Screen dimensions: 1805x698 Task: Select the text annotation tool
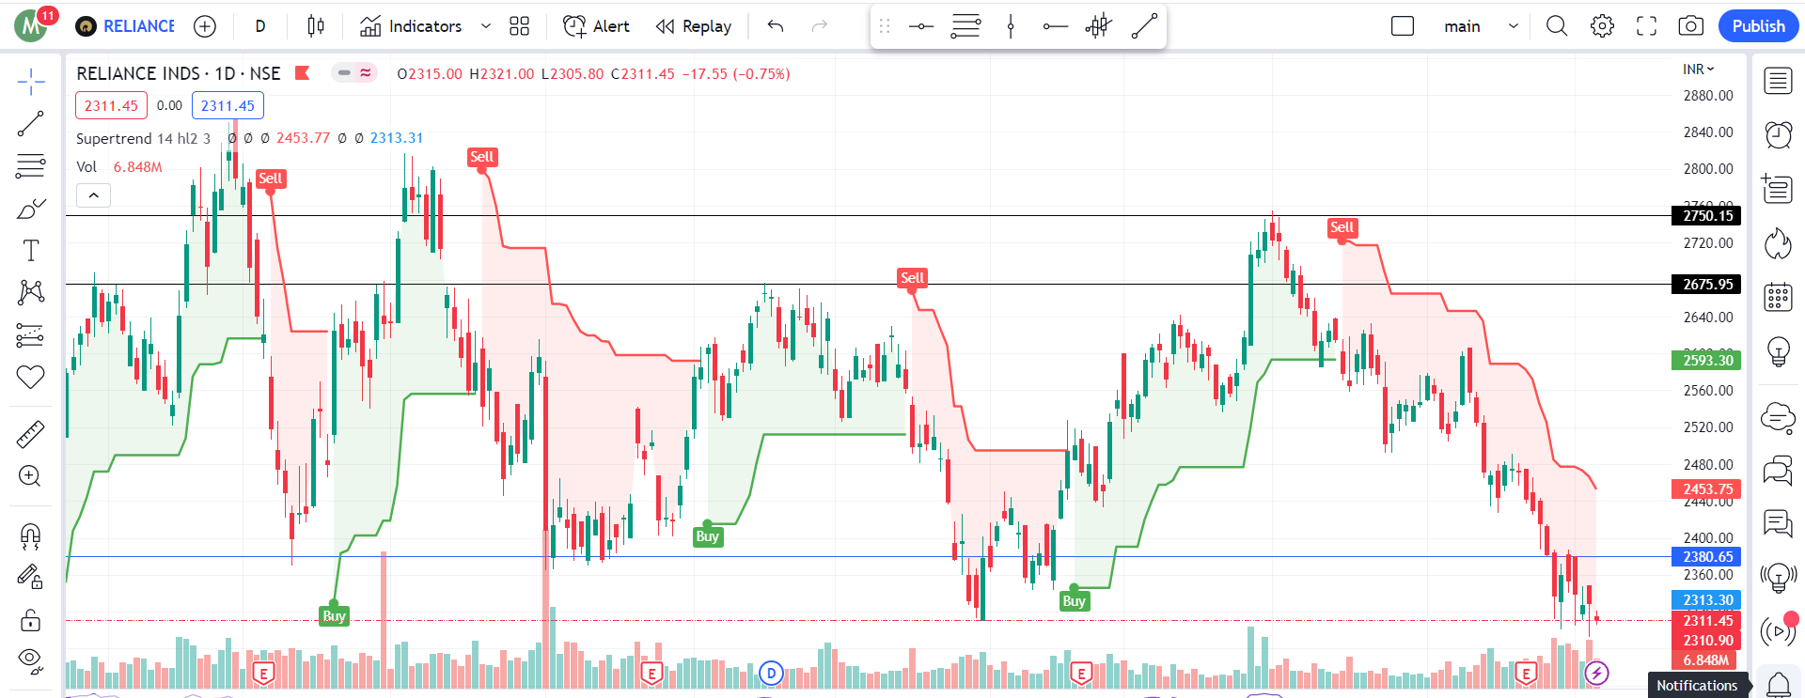pyautogui.click(x=30, y=251)
